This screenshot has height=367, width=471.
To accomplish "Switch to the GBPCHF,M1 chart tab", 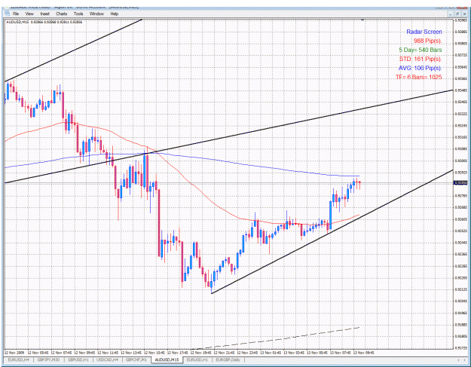I will tap(136, 359).
